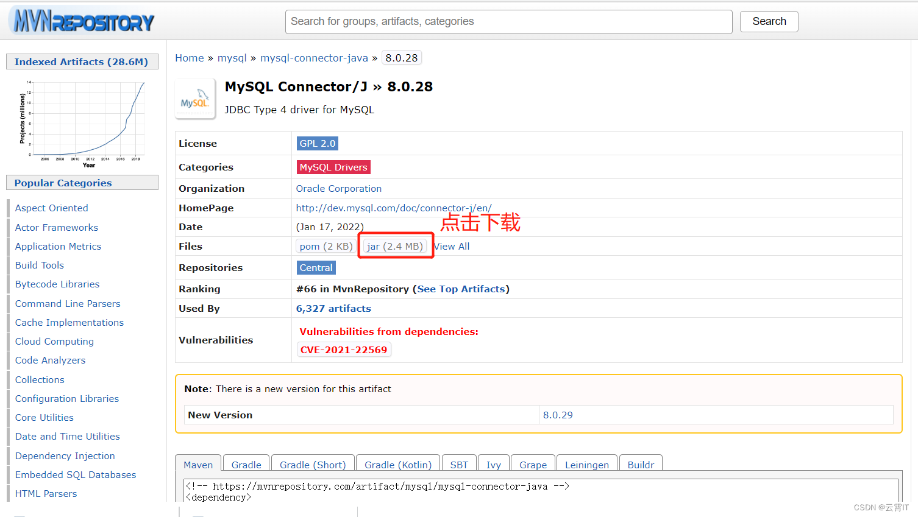Open the Actor Frameworks category
The image size is (918, 517).
coord(57,227)
